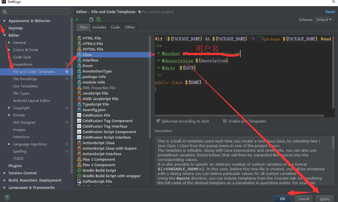
Task: Expand Build, Execution, Deployment section
Action: [4, 180]
